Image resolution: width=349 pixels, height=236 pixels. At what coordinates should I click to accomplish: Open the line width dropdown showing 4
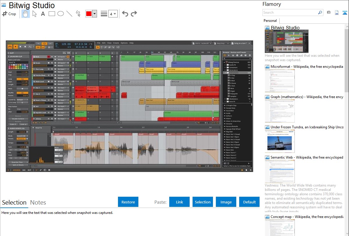113,14
